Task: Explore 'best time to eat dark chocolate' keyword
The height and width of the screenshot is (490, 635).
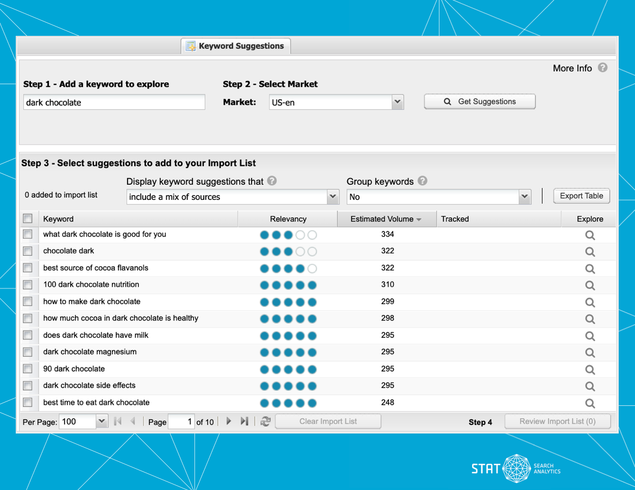Action: [590, 403]
